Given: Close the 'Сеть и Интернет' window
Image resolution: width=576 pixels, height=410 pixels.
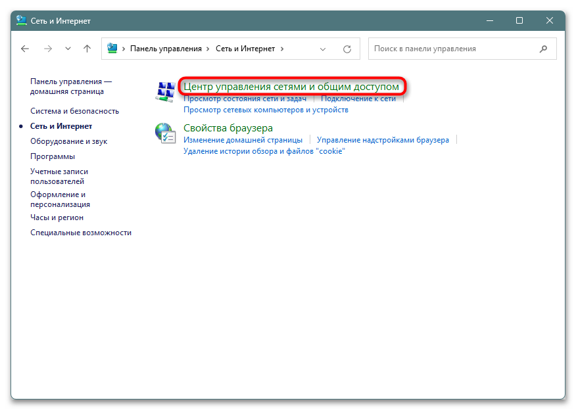Looking at the screenshot, I should coord(550,20).
